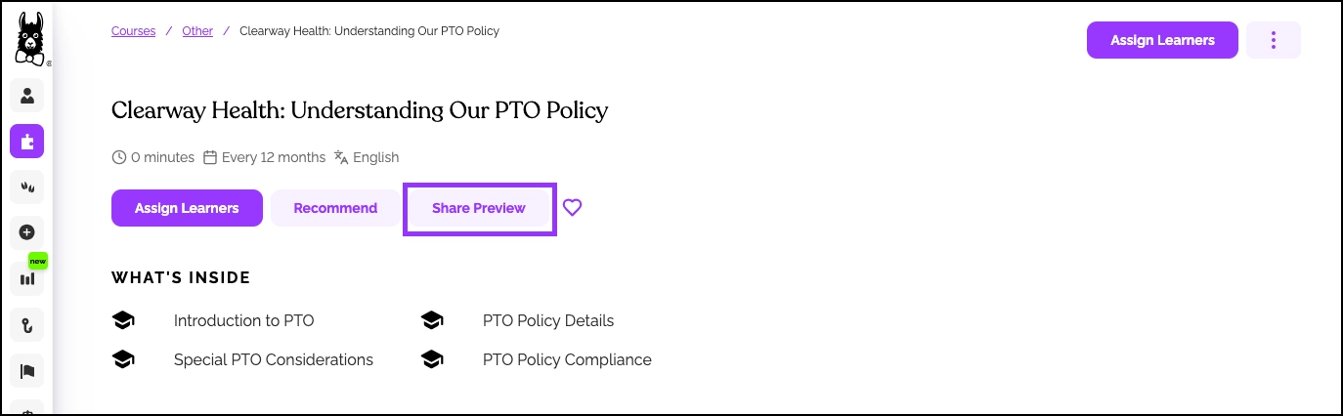The image size is (1343, 416).
Task: Click the hook icon in sidebar
Action: click(27, 324)
